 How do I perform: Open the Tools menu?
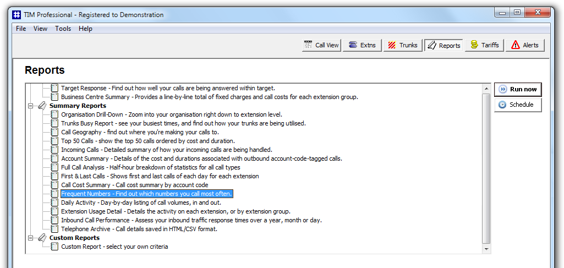pos(63,29)
